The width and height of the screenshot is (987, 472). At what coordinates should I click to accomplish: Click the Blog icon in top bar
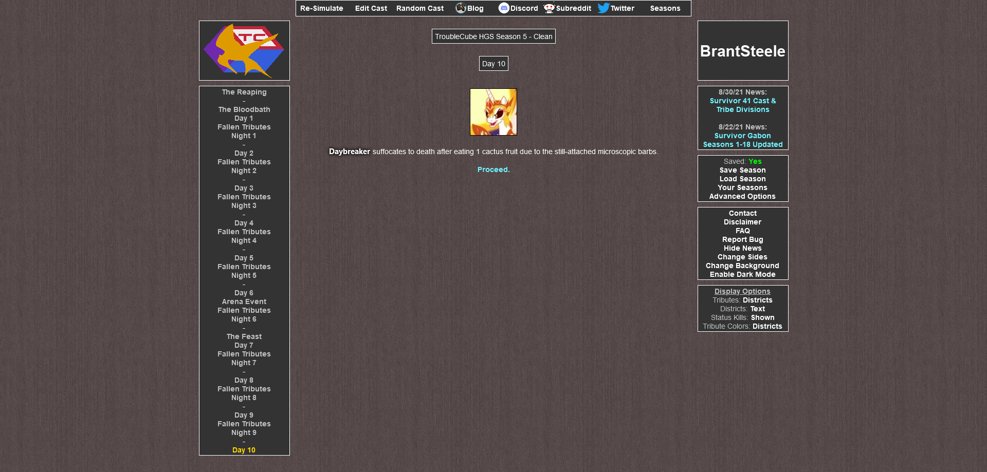461,8
